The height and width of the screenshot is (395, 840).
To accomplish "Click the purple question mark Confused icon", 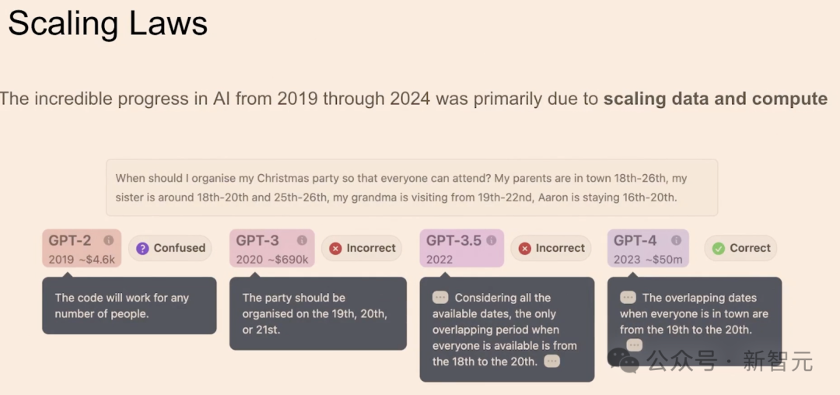I will 142,248.
